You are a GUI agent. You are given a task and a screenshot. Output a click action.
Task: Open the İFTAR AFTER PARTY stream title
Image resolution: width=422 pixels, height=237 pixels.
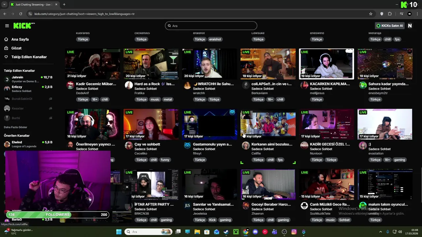click(154, 204)
